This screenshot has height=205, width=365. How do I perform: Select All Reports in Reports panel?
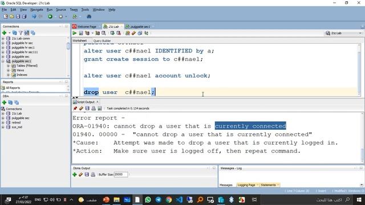(13, 88)
